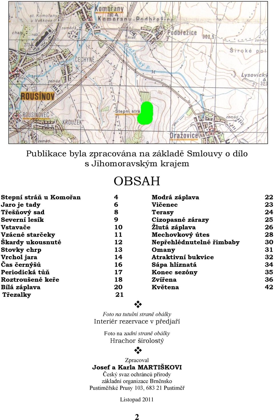The image size is (274, 420).
Task: Click the 'Stovky chrp' contents entry
Action: tap(21, 250)
